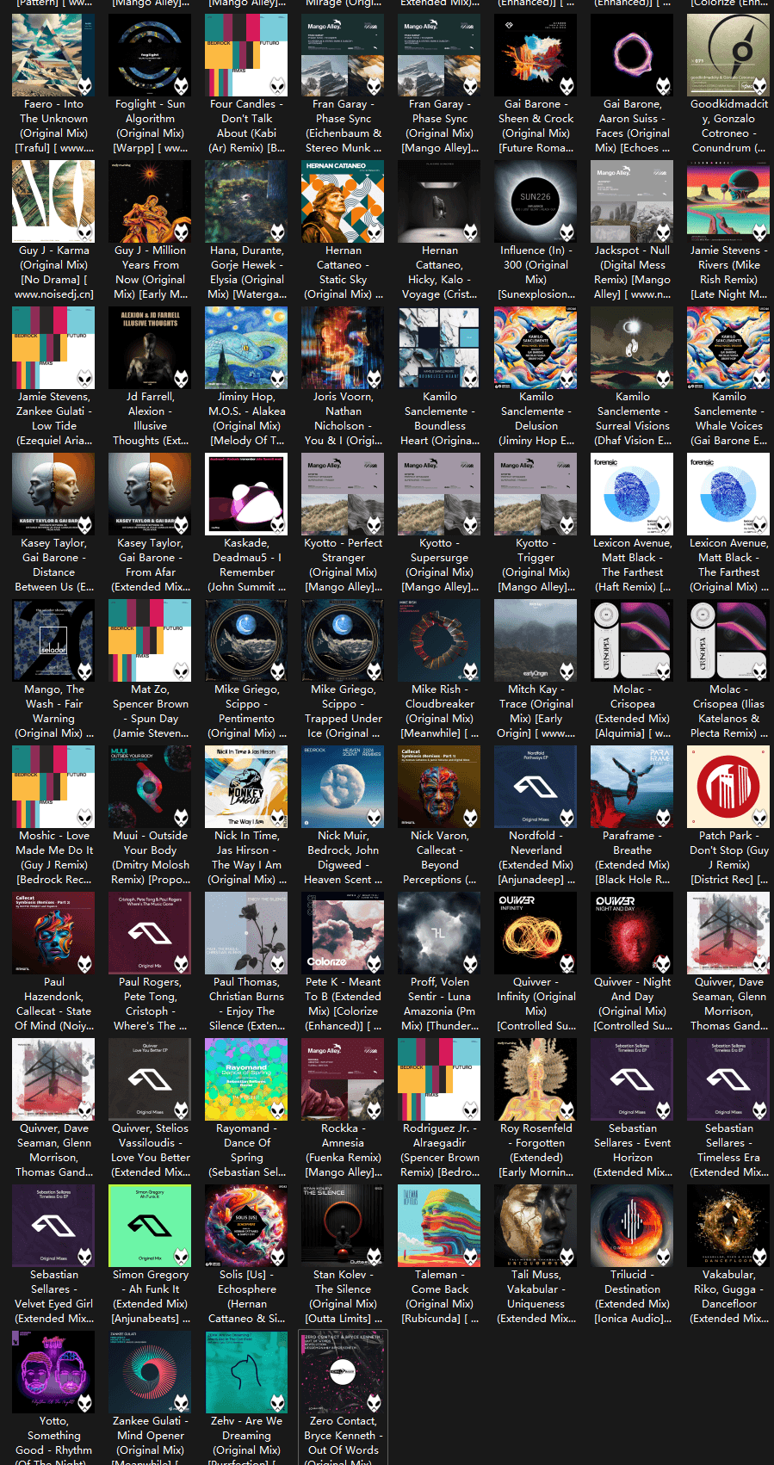The image size is (774, 1465).
Task: Click Kasey Taylor - Distance Between Us filename
Action: 53,565
